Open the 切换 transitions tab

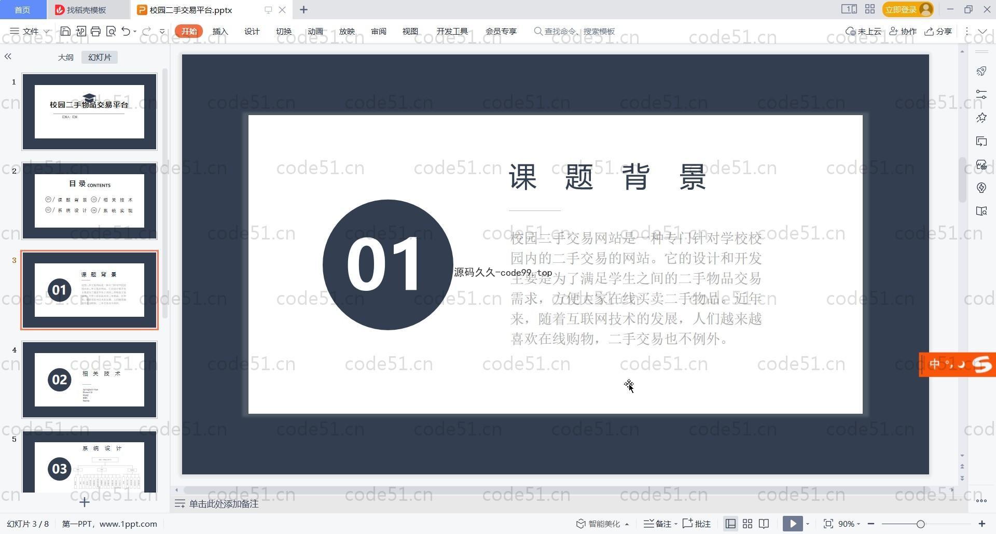point(283,31)
